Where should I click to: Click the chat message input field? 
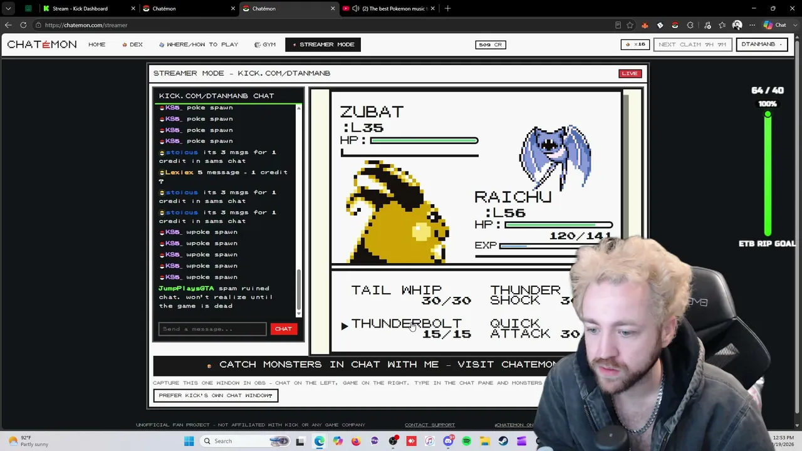pyautogui.click(x=212, y=329)
